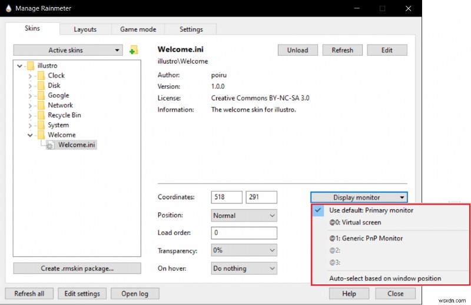Click the Refresh all button
Viewport: 471px width, 305px height.
click(29, 293)
